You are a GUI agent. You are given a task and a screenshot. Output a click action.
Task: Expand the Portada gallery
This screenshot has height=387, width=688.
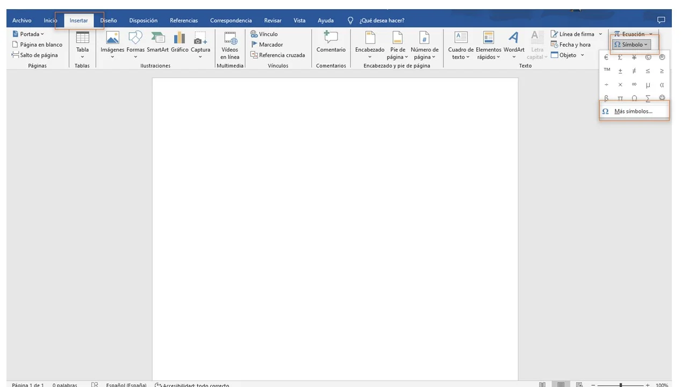(x=41, y=34)
